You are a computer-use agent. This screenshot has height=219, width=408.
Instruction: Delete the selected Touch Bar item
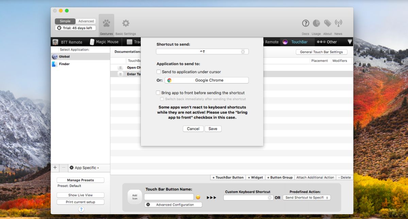click(344, 177)
